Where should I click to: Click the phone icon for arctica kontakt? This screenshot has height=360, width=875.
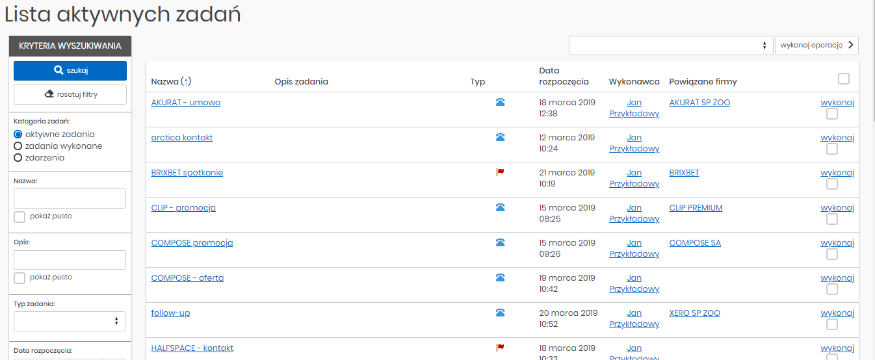coord(500,137)
